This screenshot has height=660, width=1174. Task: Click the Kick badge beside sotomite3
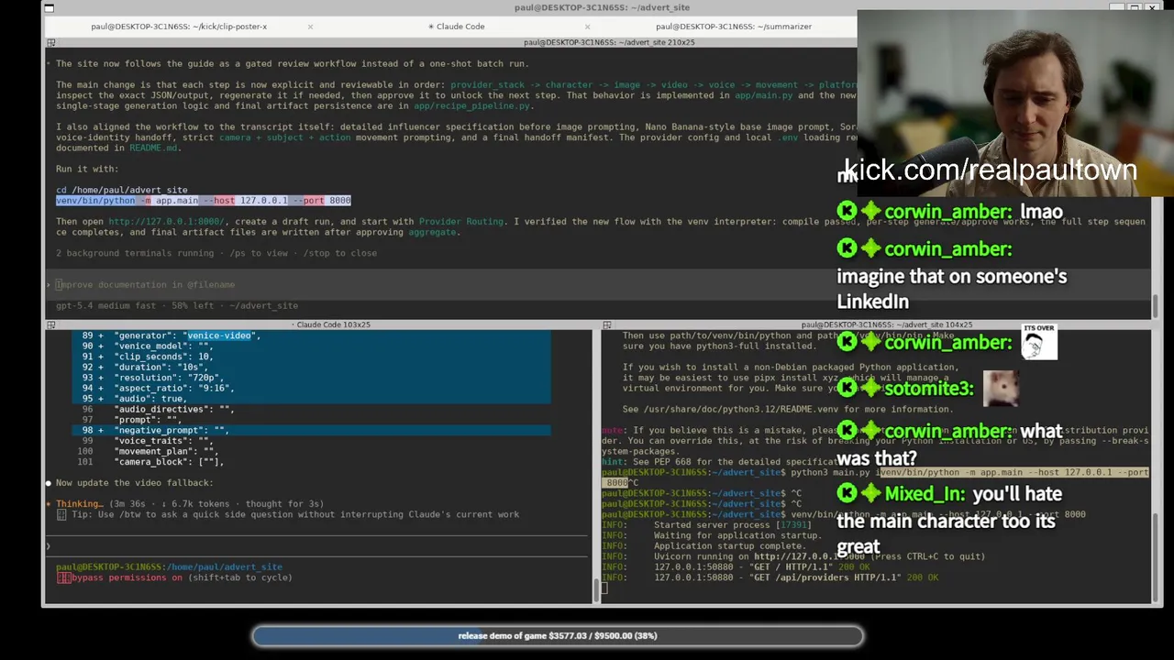[847, 389]
